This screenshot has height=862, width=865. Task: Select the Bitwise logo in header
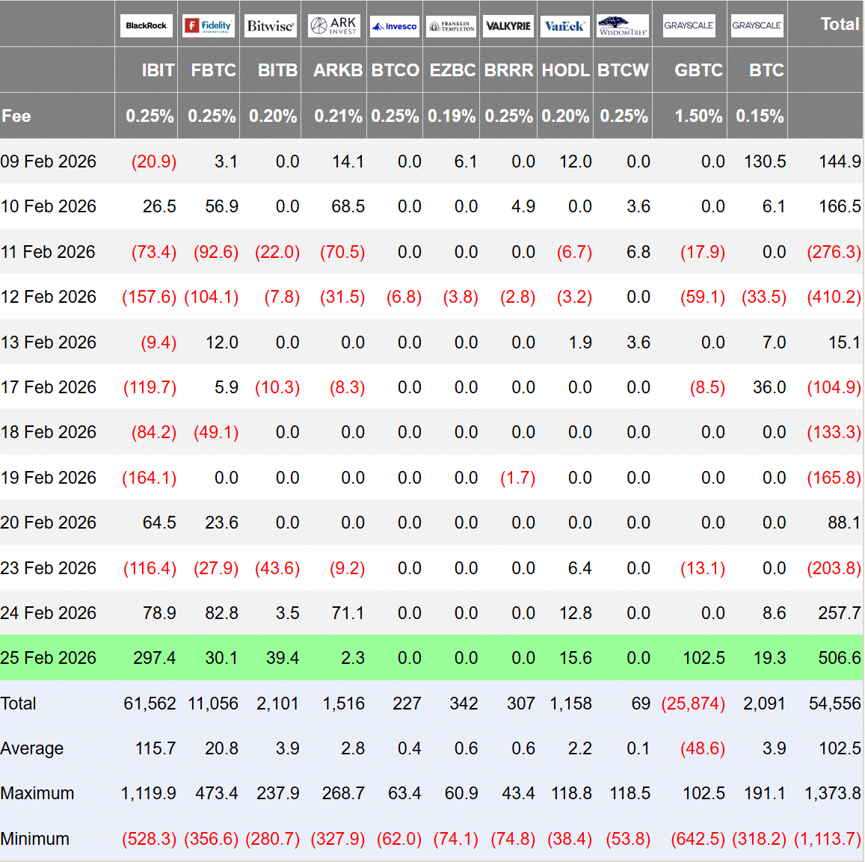click(x=271, y=26)
